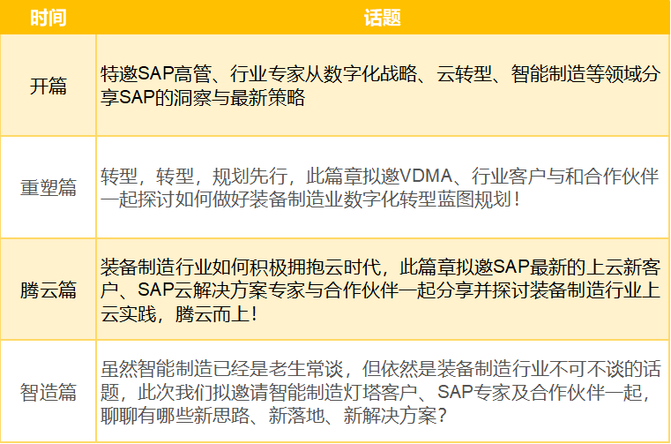The width and height of the screenshot is (671, 444).
Task: Select the 智造篇 row label
Action: point(48,392)
